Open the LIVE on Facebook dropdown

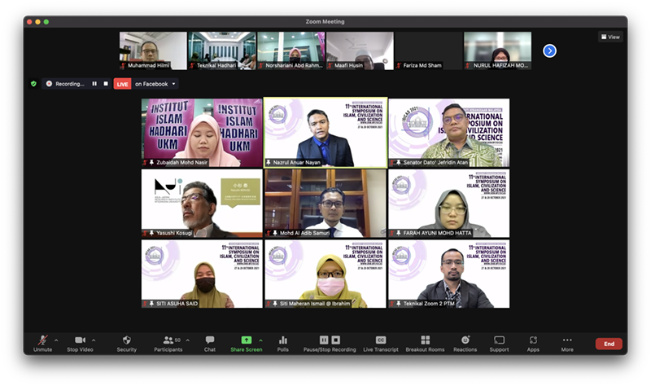pyautogui.click(x=173, y=84)
